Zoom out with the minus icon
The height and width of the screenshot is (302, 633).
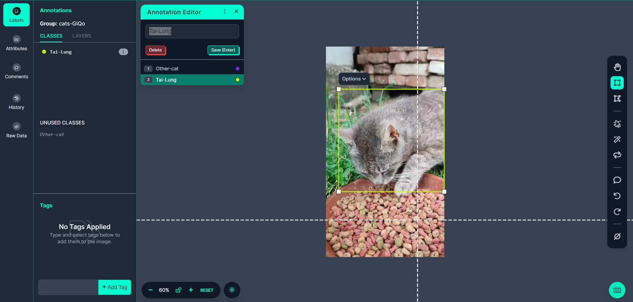[150, 290]
